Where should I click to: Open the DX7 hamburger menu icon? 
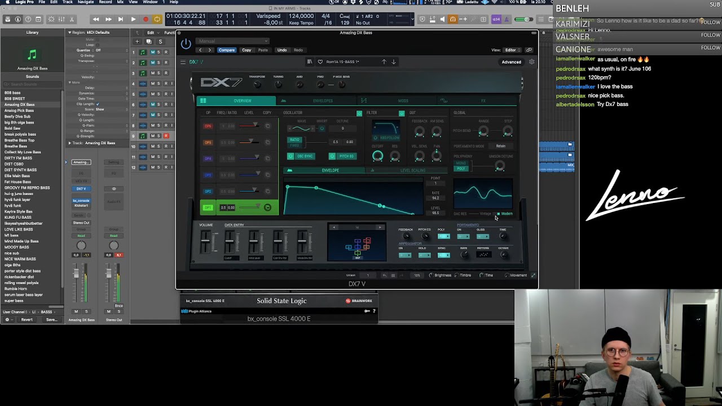point(183,62)
